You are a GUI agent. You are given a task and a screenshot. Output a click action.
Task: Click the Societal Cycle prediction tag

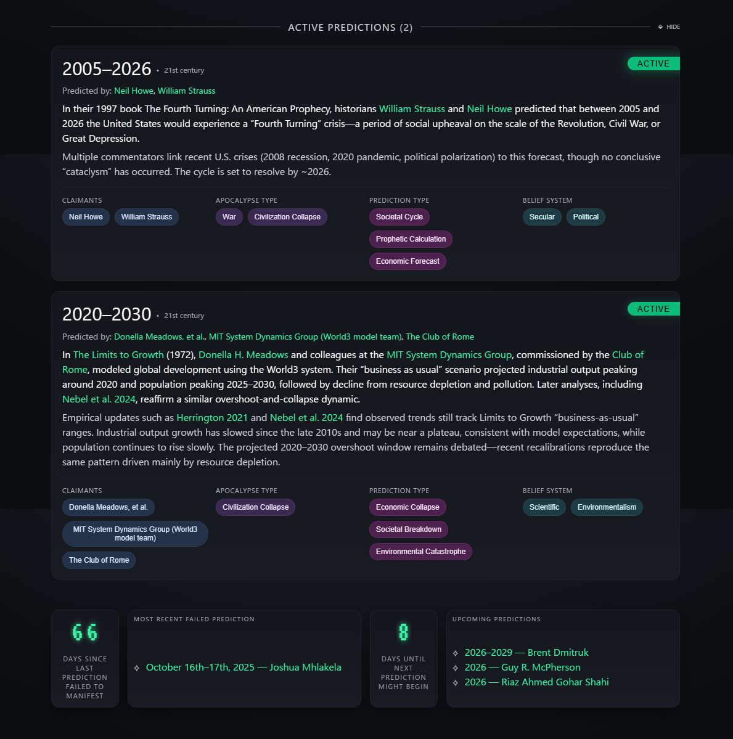point(399,217)
